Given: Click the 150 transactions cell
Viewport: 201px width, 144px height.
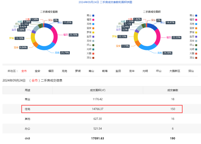Looking at the screenshot, I should pyautogui.click(x=173, y=109).
